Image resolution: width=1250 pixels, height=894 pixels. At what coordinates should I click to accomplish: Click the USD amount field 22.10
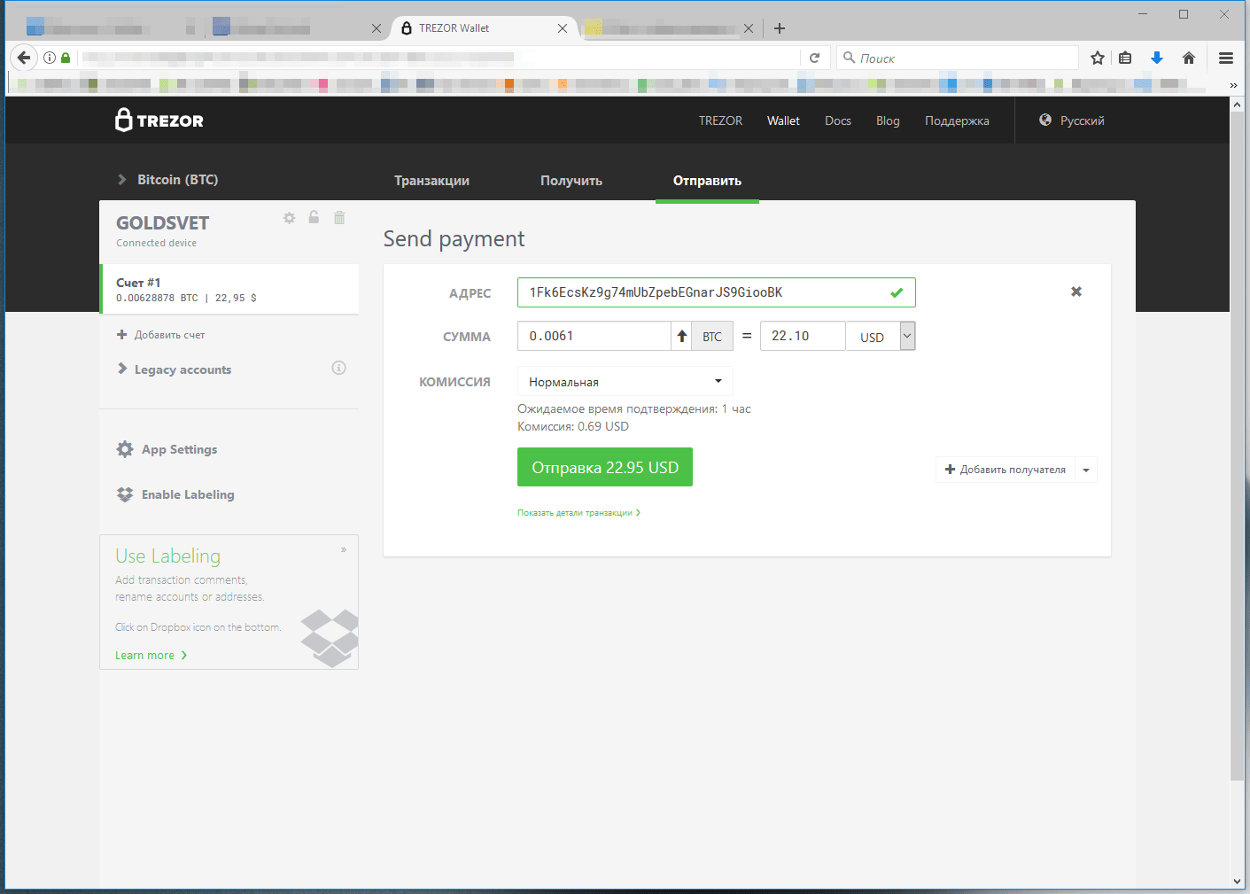coord(803,336)
